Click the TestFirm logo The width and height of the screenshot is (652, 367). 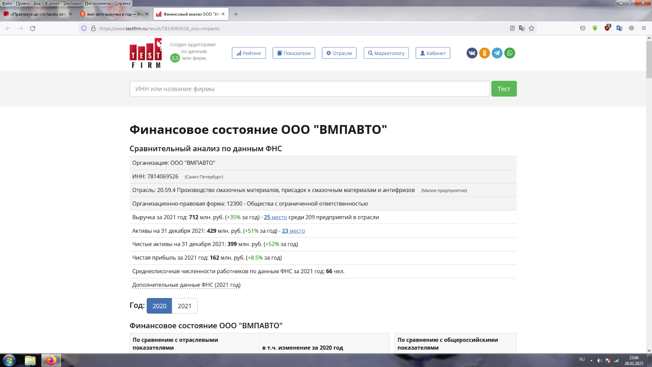[146, 53]
